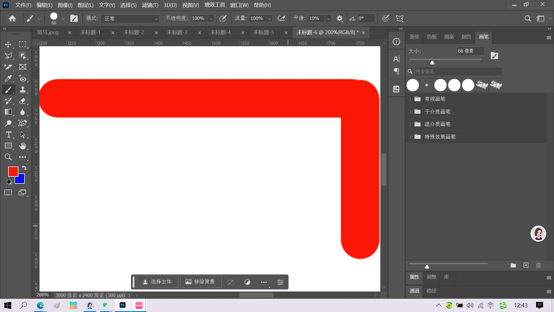Screen dimensions: 554x312
Task: Open the blend mode dropdown 正常
Action: coord(130,18)
